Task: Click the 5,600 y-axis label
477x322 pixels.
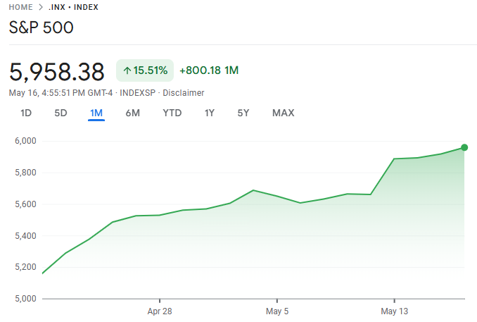Action: click(x=25, y=204)
